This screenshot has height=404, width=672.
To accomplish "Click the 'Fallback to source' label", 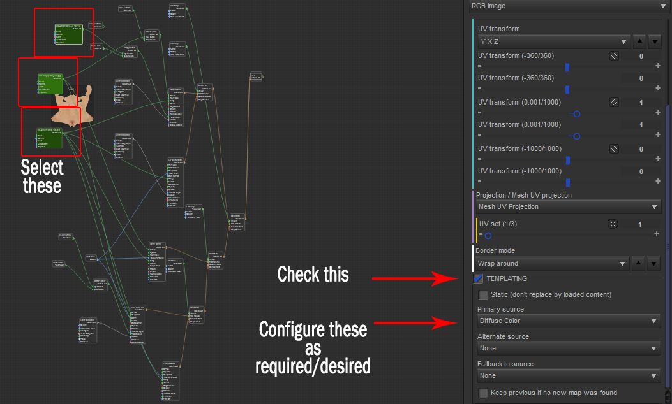I will click(505, 364).
